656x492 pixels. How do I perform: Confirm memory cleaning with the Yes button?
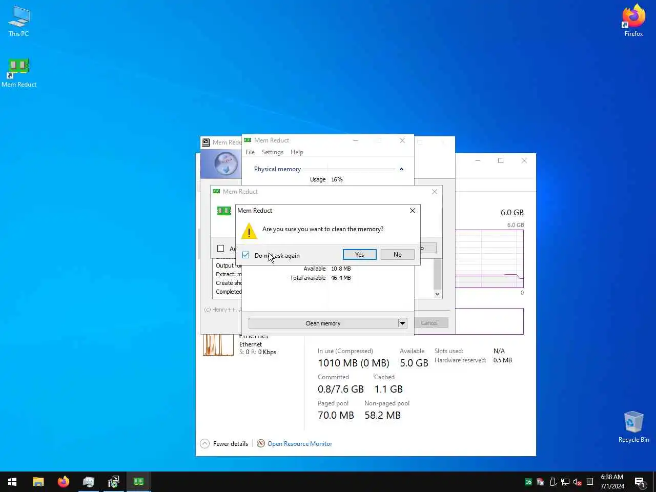359,255
